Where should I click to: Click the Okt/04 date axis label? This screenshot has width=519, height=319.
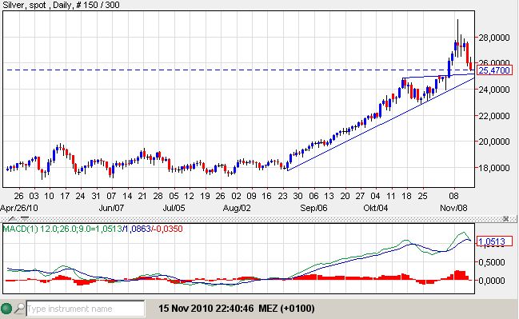click(375, 208)
